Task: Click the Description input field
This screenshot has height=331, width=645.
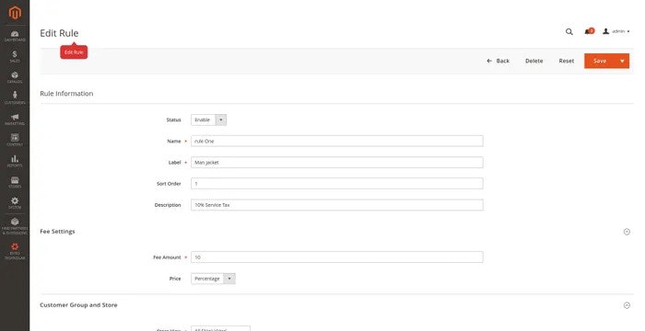Action: pyautogui.click(x=337, y=205)
